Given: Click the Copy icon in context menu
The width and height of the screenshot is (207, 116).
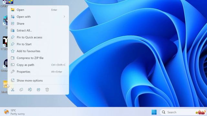Looking at the screenshot, I should [21, 90].
